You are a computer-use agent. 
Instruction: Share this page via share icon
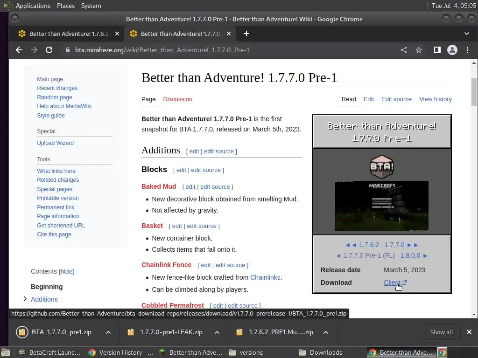pyautogui.click(x=404, y=50)
